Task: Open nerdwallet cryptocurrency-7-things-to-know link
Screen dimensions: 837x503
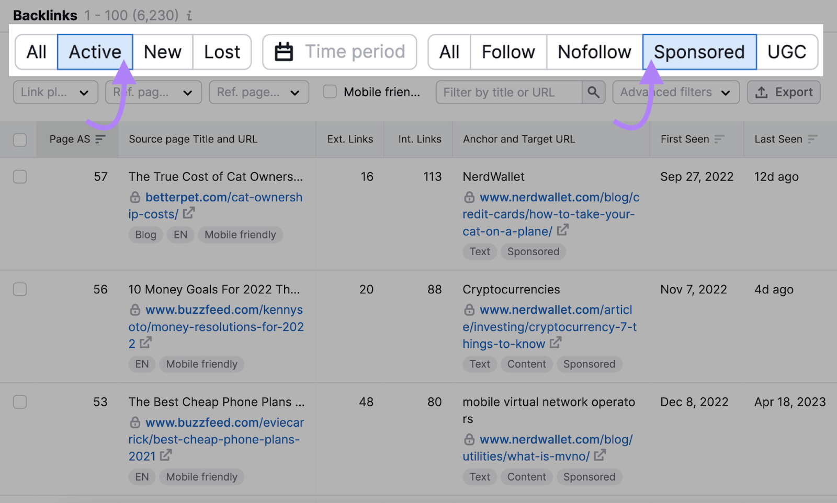Action: pyautogui.click(x=550, y=326)
